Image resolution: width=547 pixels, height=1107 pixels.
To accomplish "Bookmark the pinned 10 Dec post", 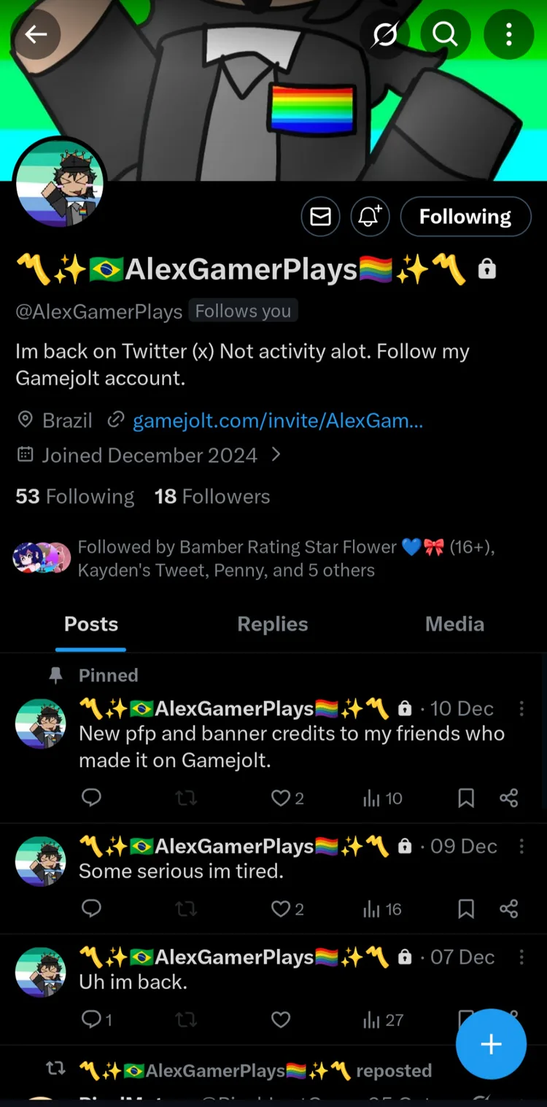I will (x=466, y=799).
